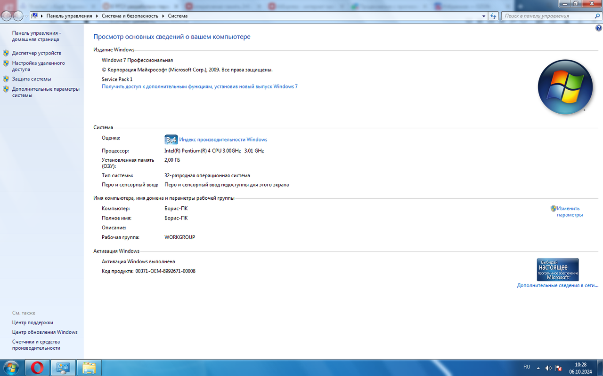Click the shield icon beside Защита системы
The height and width of the screenshot is (376, 603).
(x=6, y=79)
